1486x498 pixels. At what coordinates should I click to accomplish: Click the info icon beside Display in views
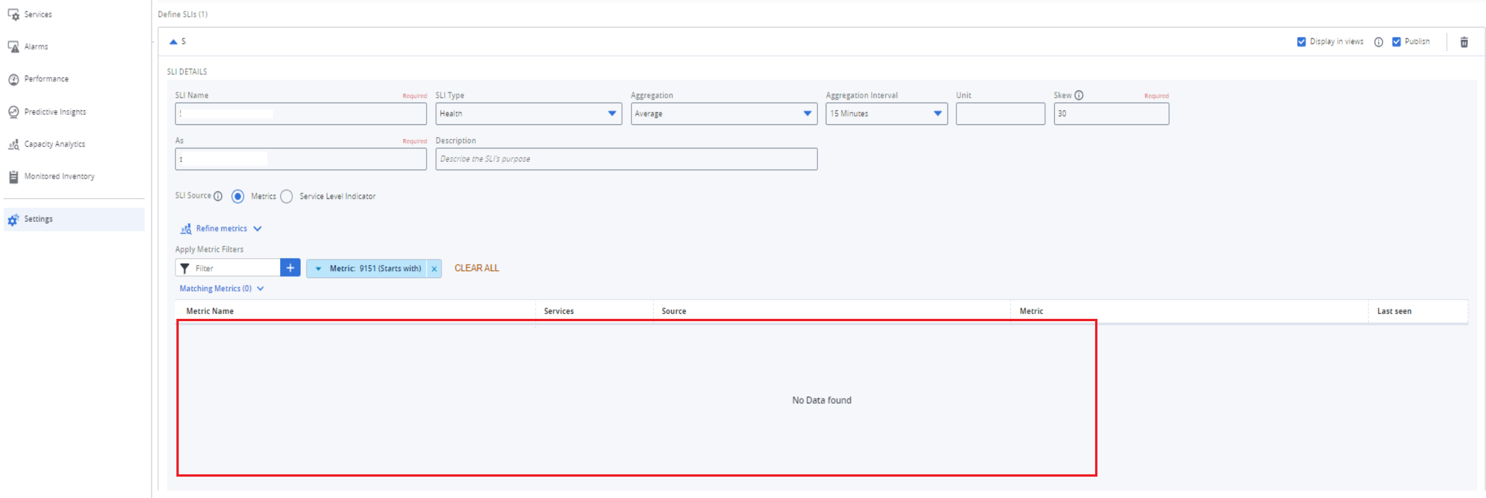click(1378, 42)
